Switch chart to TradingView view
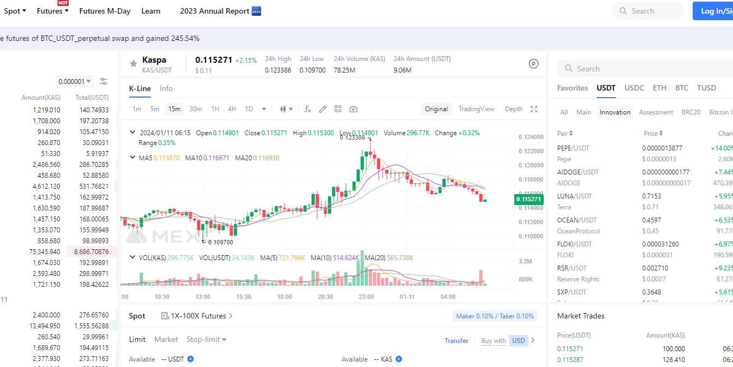Image resolution: width=733 pixels, height=367 pixels. click(477, 109)
